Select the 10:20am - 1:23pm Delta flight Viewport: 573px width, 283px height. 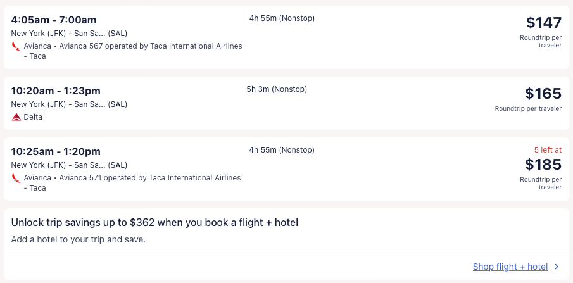tap(56, 91)
